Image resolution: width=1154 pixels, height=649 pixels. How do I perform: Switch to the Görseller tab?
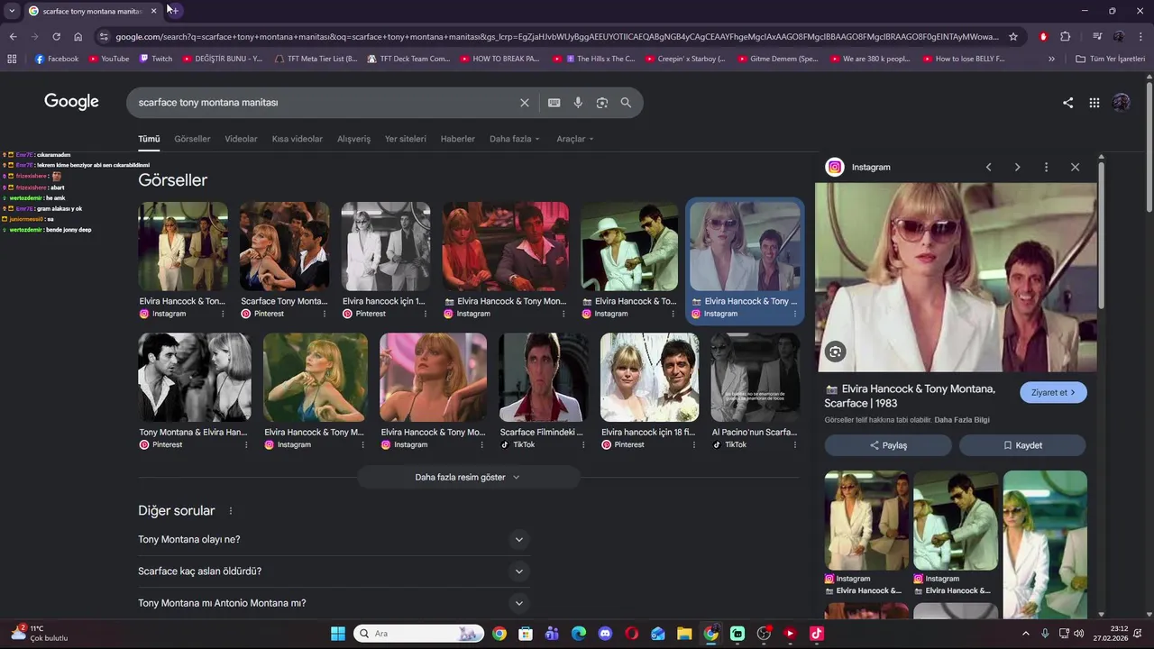[192, 139]
